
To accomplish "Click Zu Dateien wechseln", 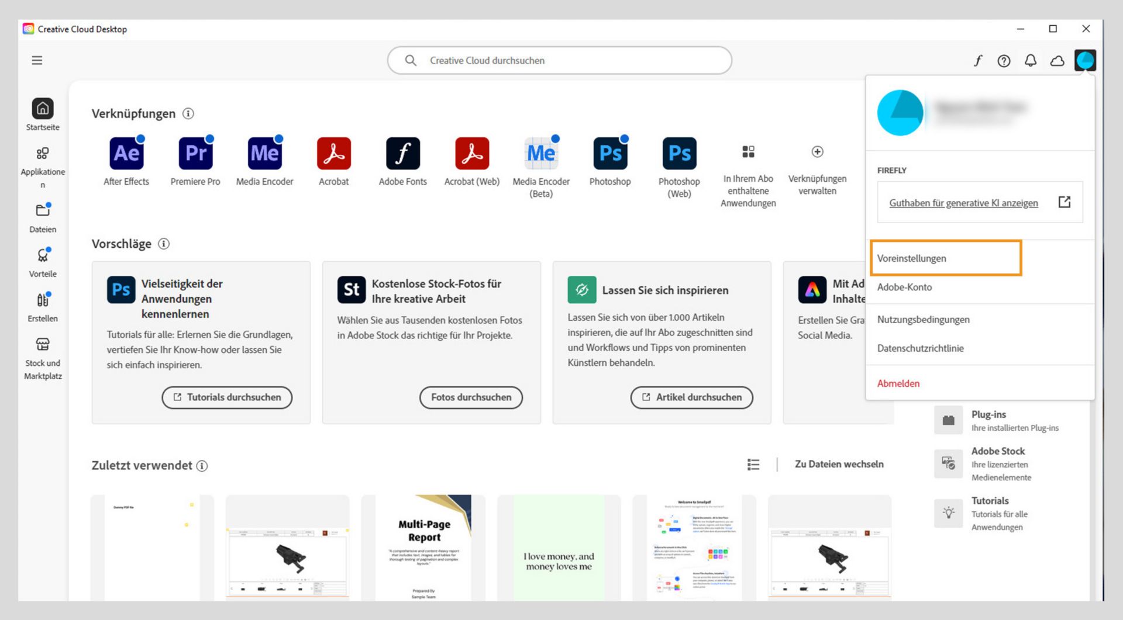I will click(839, 464).
